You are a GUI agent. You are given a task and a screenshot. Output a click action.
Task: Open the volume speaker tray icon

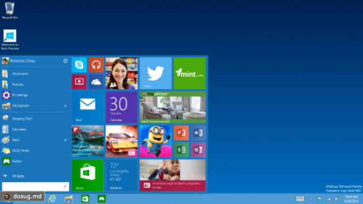(x=337, y=199)
